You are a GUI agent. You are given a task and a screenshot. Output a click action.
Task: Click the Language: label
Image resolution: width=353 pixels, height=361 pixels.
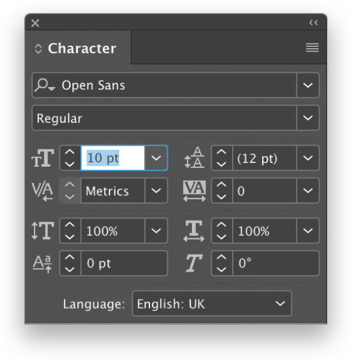click(x=94, y=304)
